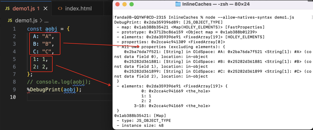
Task: Click the aobj variable on line 1
Action: point(52,29)
